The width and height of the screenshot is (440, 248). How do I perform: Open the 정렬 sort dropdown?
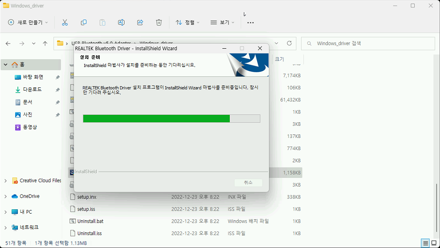tap(188, 23)
